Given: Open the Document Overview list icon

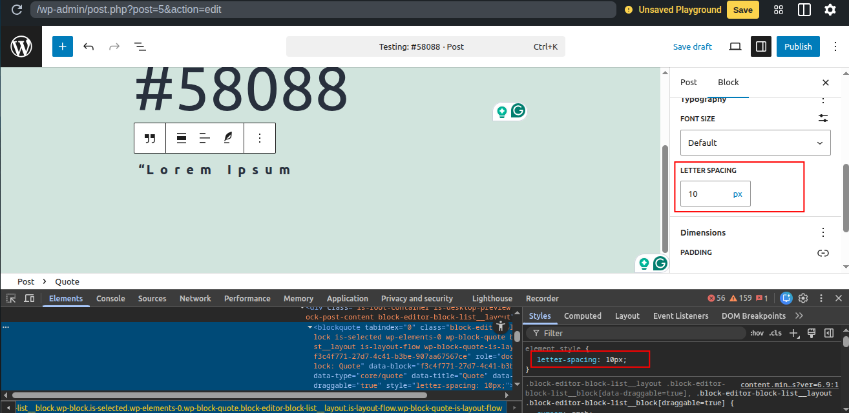Looking at the screenshot, I should [140, 46].
